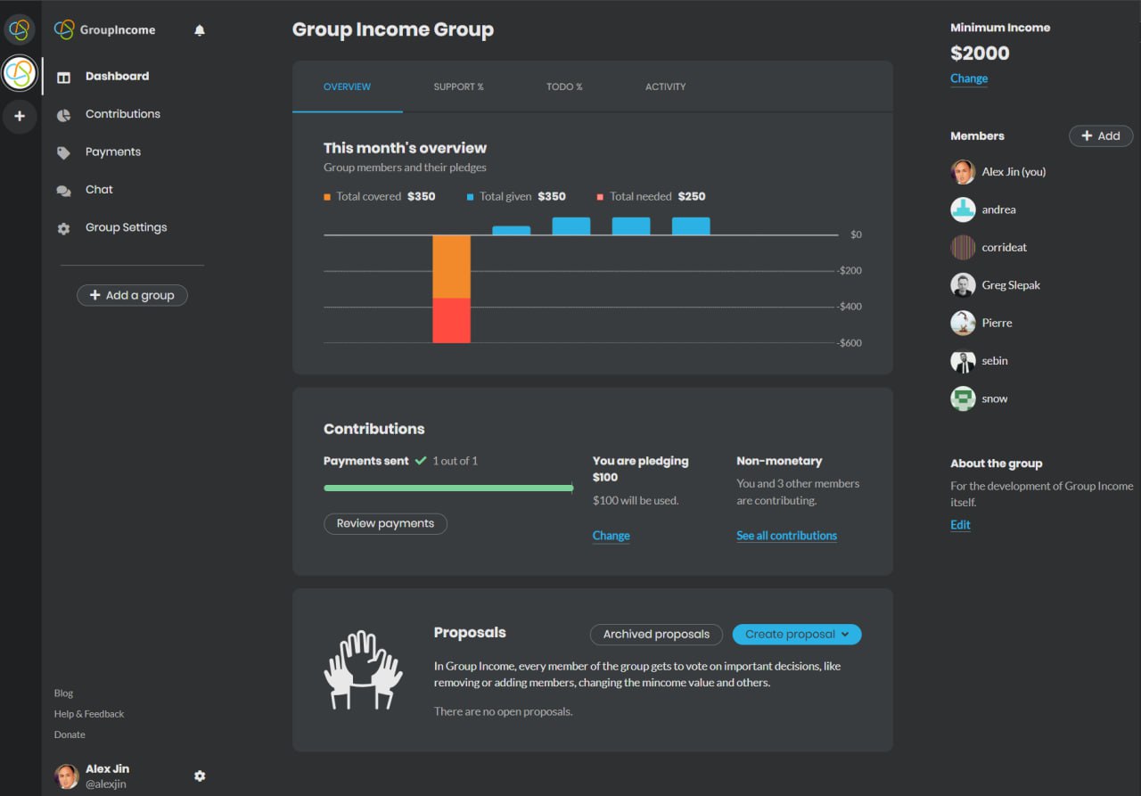Image resolution: width=1141 pixels, height=796 pixels.
Task: Open the notifications bell
Action: [x=200, y=30]
